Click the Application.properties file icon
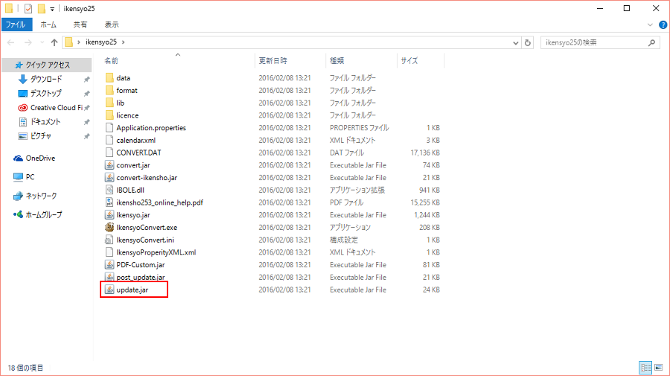This screenshot has width=670, height=376. 109,127
